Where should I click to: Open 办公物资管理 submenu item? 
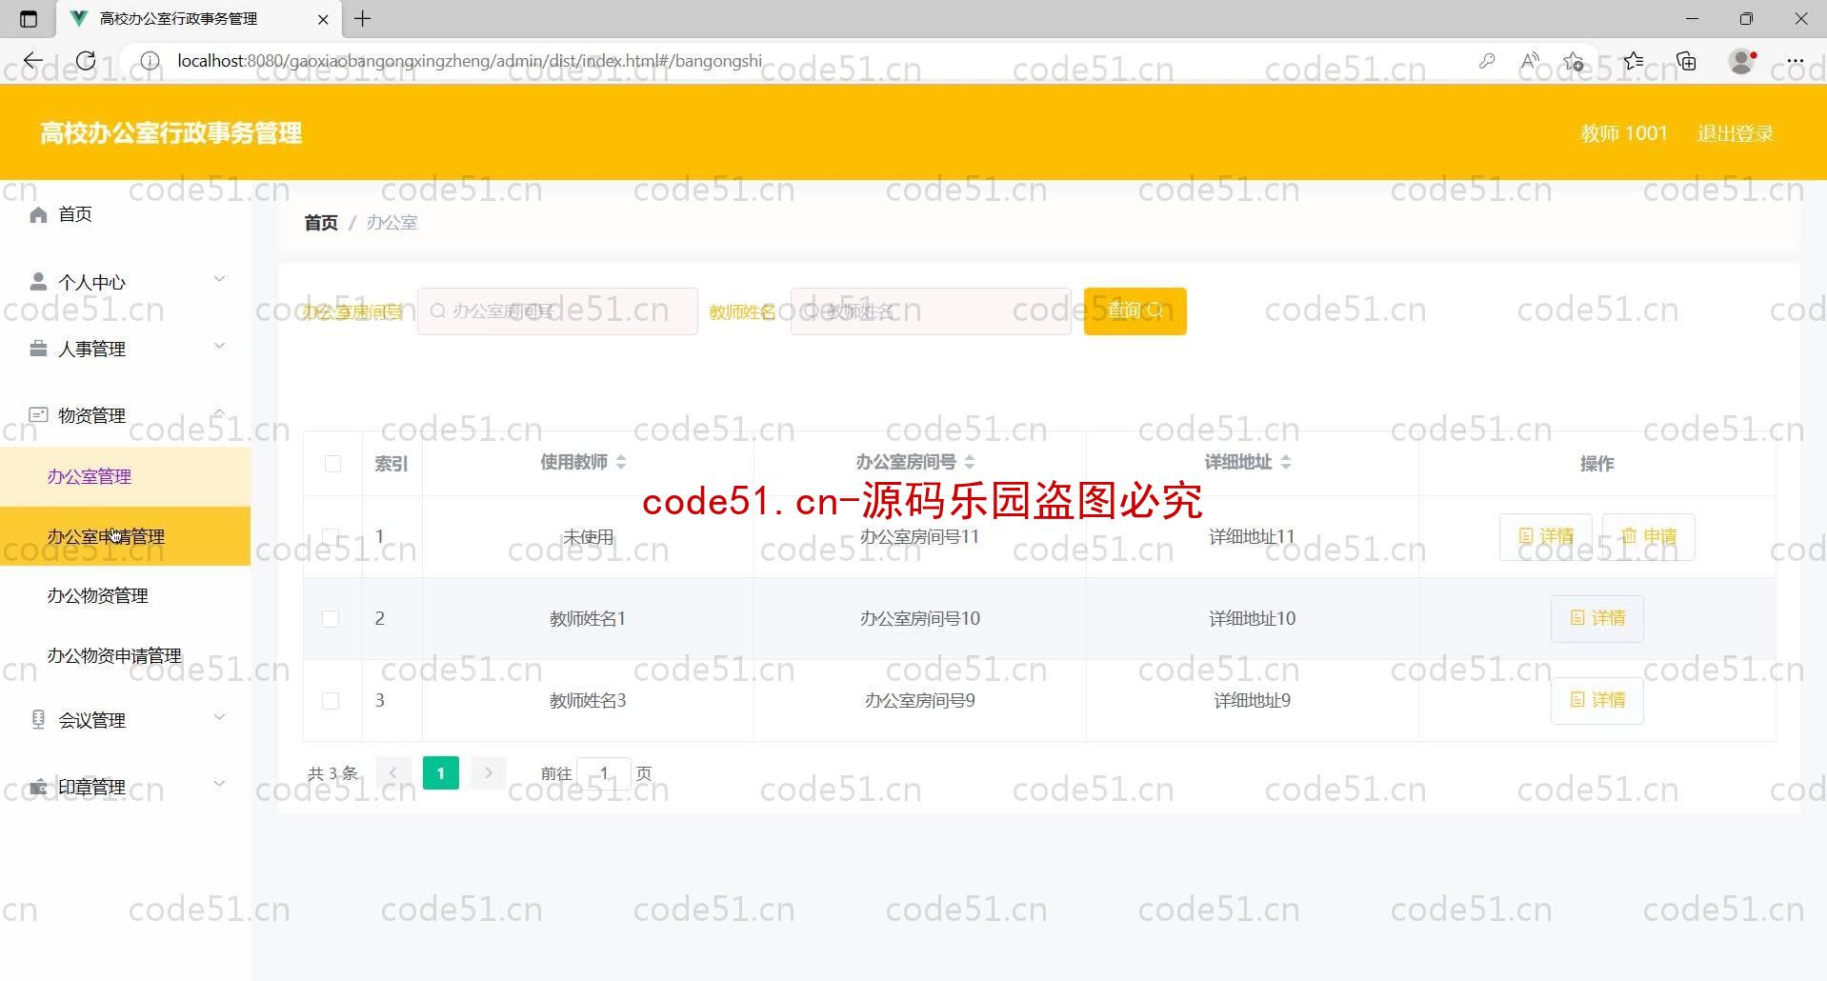(x=125, y=596)
